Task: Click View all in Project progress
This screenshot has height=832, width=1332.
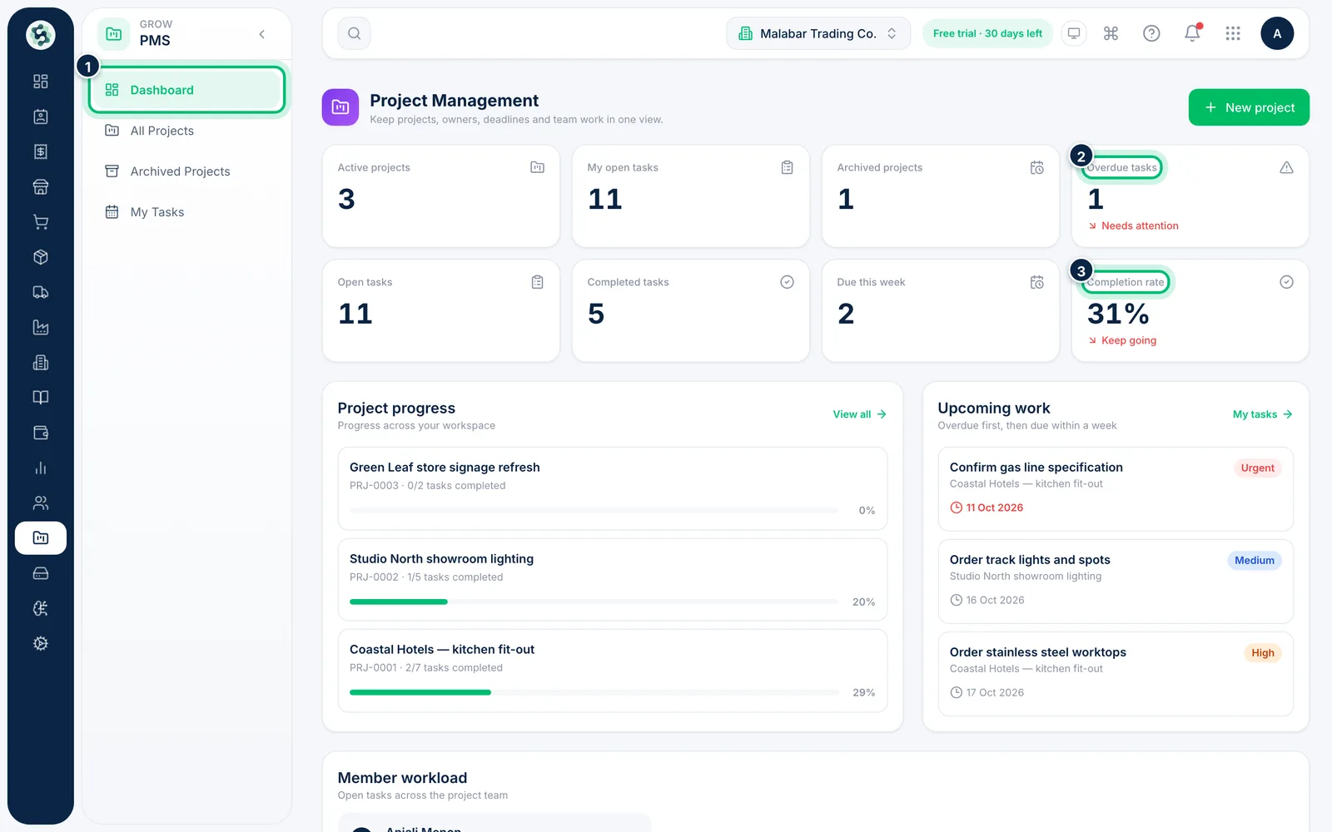Action: tap(859, 414)
